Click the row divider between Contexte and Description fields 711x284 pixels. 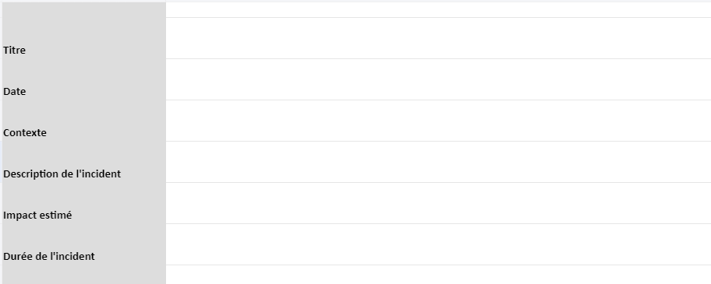[438, 141]
